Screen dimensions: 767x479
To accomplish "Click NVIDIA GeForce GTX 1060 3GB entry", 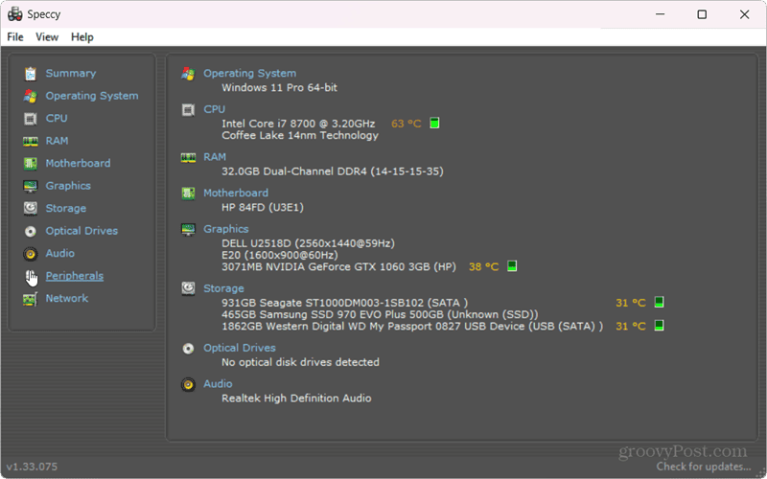I will [x=339, y=267].
